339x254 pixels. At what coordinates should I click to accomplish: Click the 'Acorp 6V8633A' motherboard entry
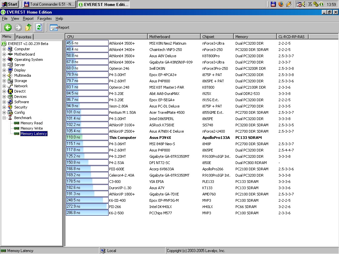point(162,169)
